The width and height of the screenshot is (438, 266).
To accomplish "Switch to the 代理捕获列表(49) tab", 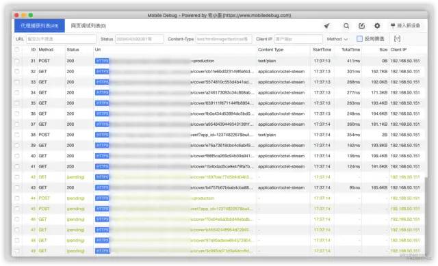I will tap(40, 26).
